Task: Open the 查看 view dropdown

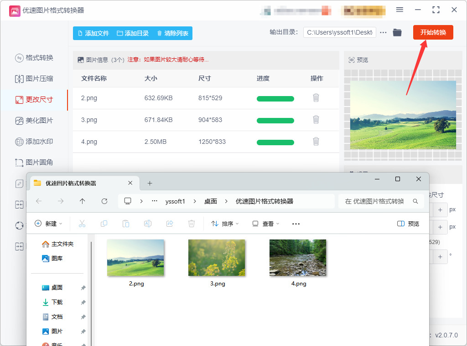Action: 266,224
